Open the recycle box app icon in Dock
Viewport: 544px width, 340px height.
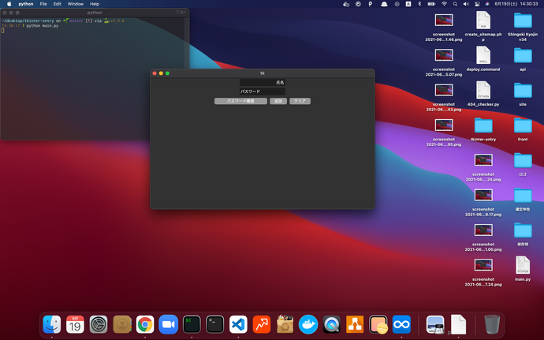coord(285,324)
